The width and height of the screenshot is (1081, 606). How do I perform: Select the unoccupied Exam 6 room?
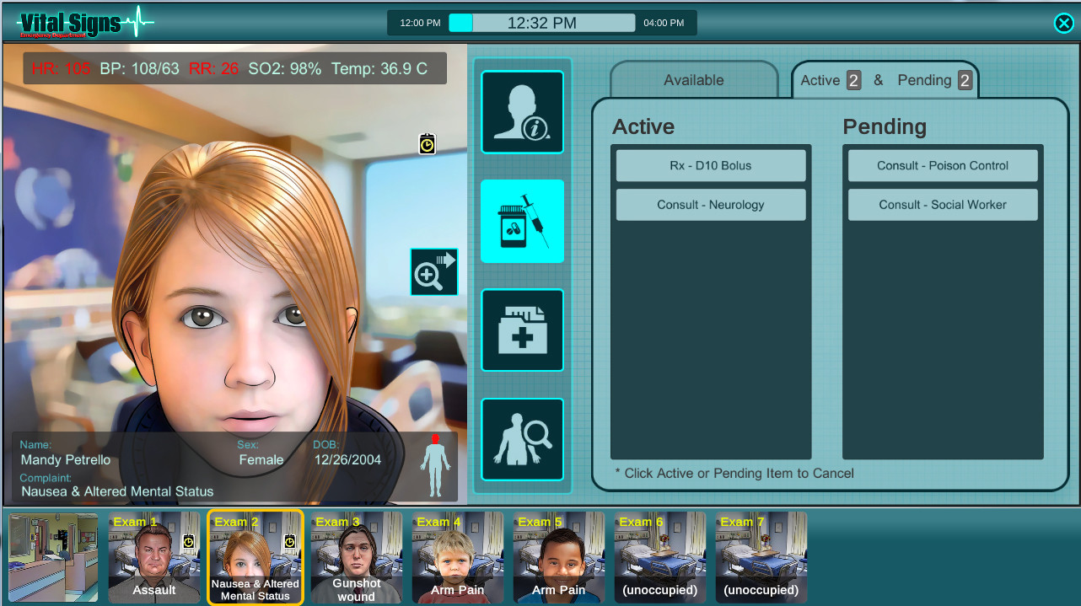coord(660,556)
